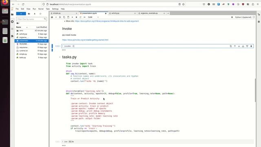
Task: Open the docs.pyinvoke.org getting-started link
Action: (x=85, y=40)
